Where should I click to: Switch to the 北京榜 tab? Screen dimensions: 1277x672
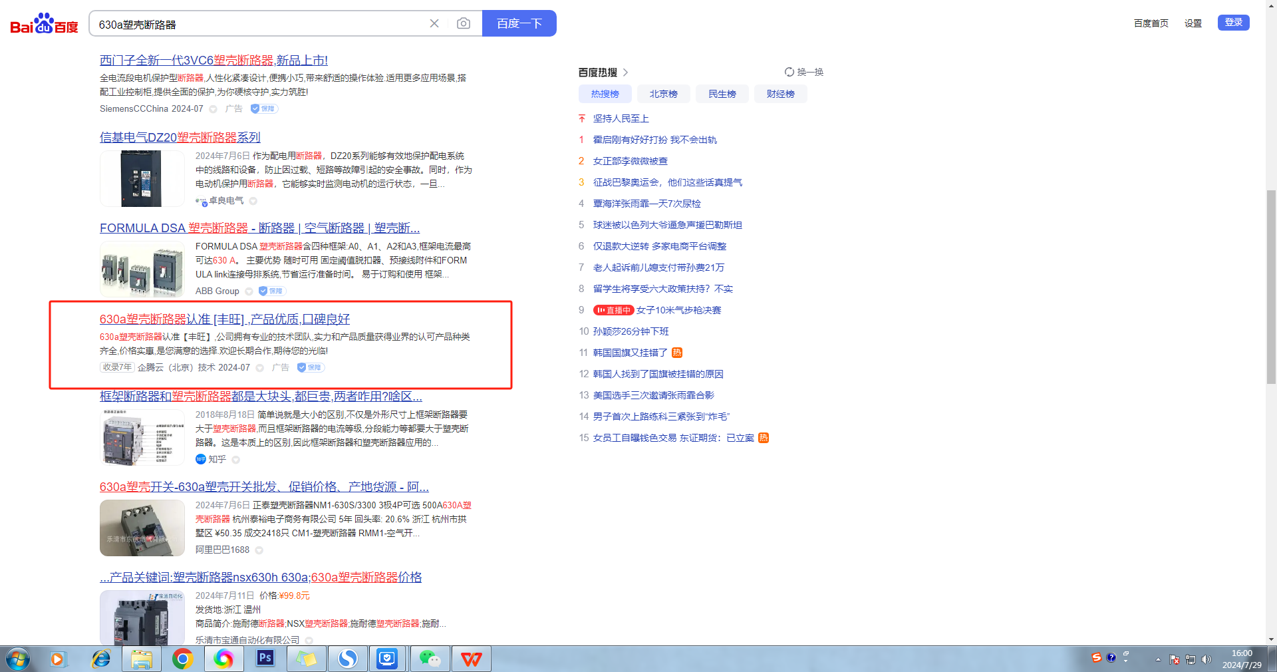663,94
